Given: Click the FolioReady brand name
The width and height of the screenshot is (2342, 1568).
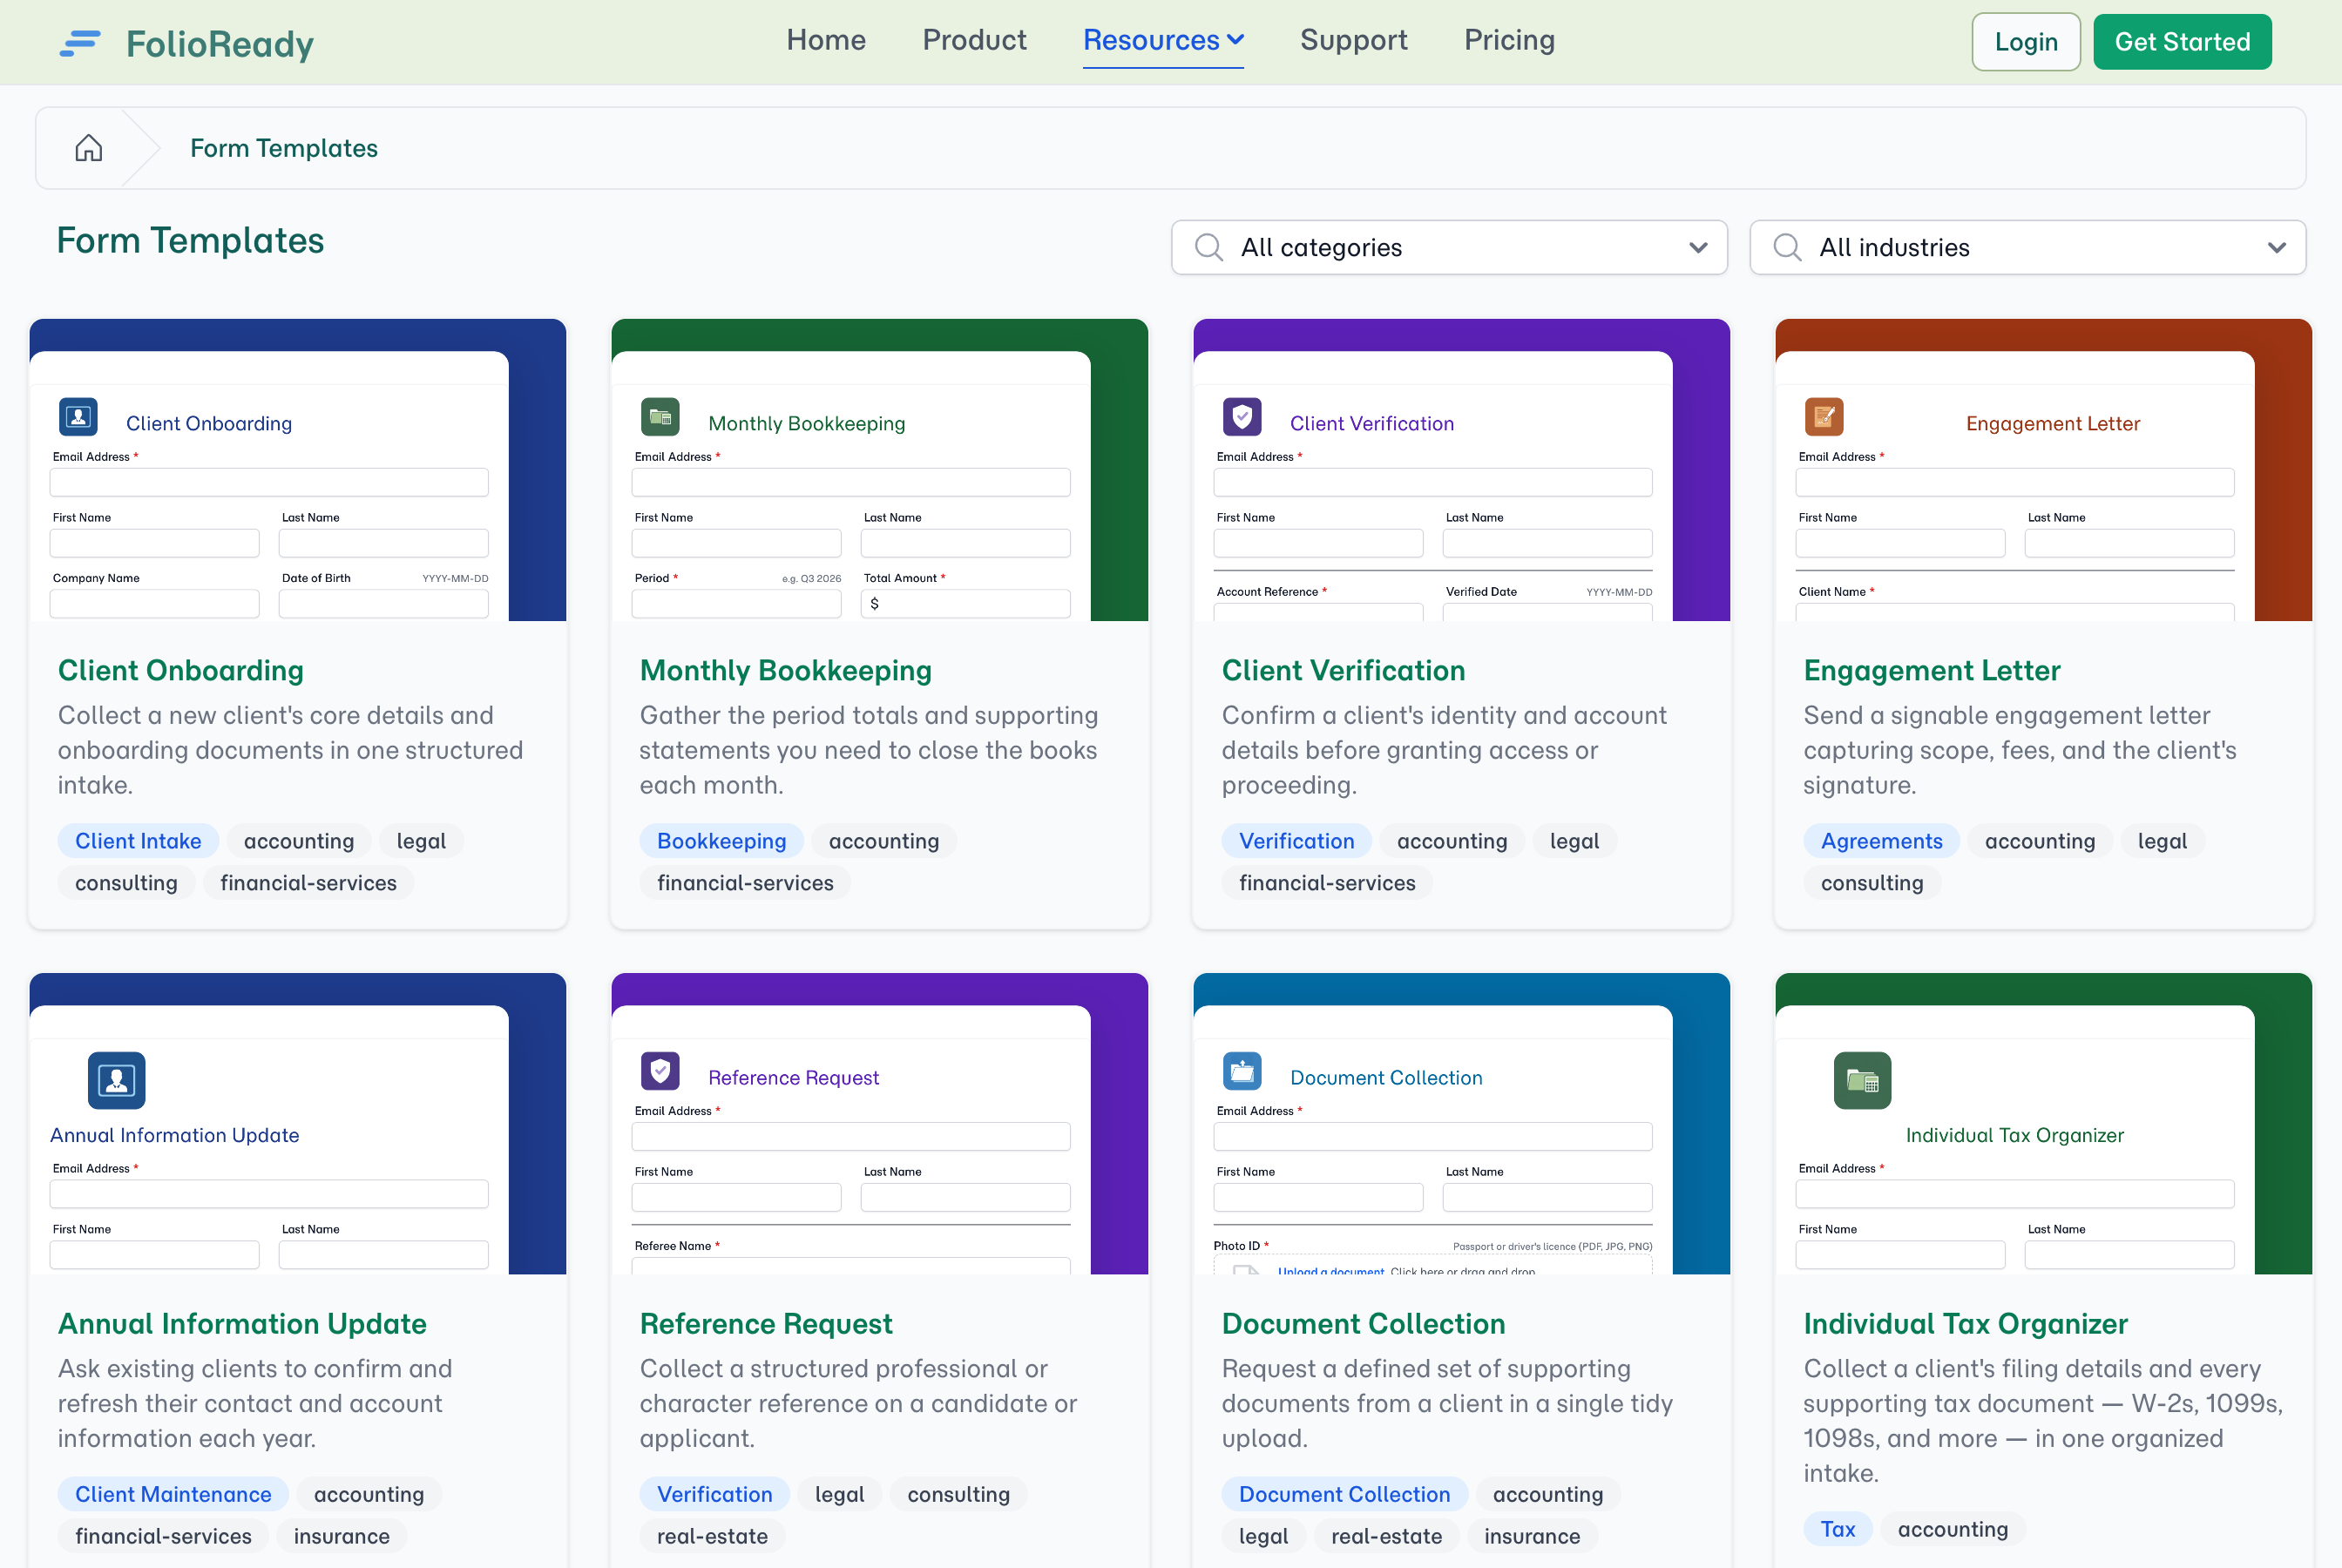Looking at the screenshot, I should (220, 44).
